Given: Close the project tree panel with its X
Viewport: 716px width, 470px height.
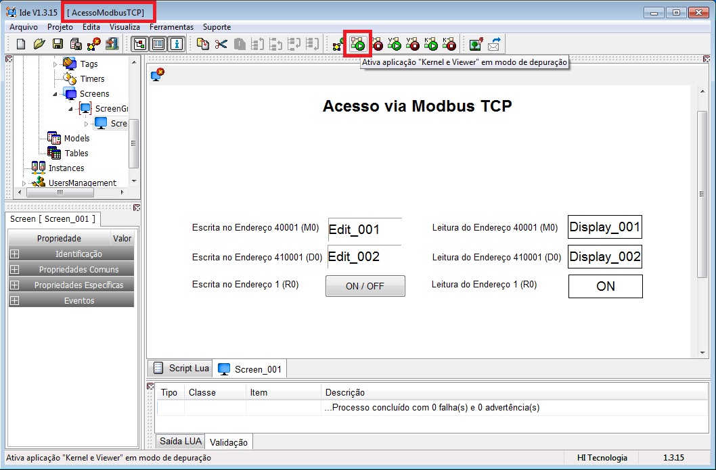Looking at the screenshot, I should 8,59.
